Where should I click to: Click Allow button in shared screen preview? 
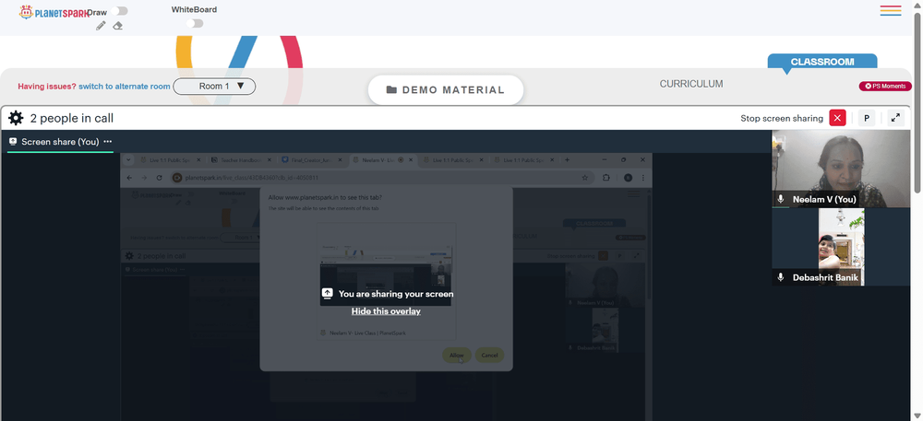457,356
